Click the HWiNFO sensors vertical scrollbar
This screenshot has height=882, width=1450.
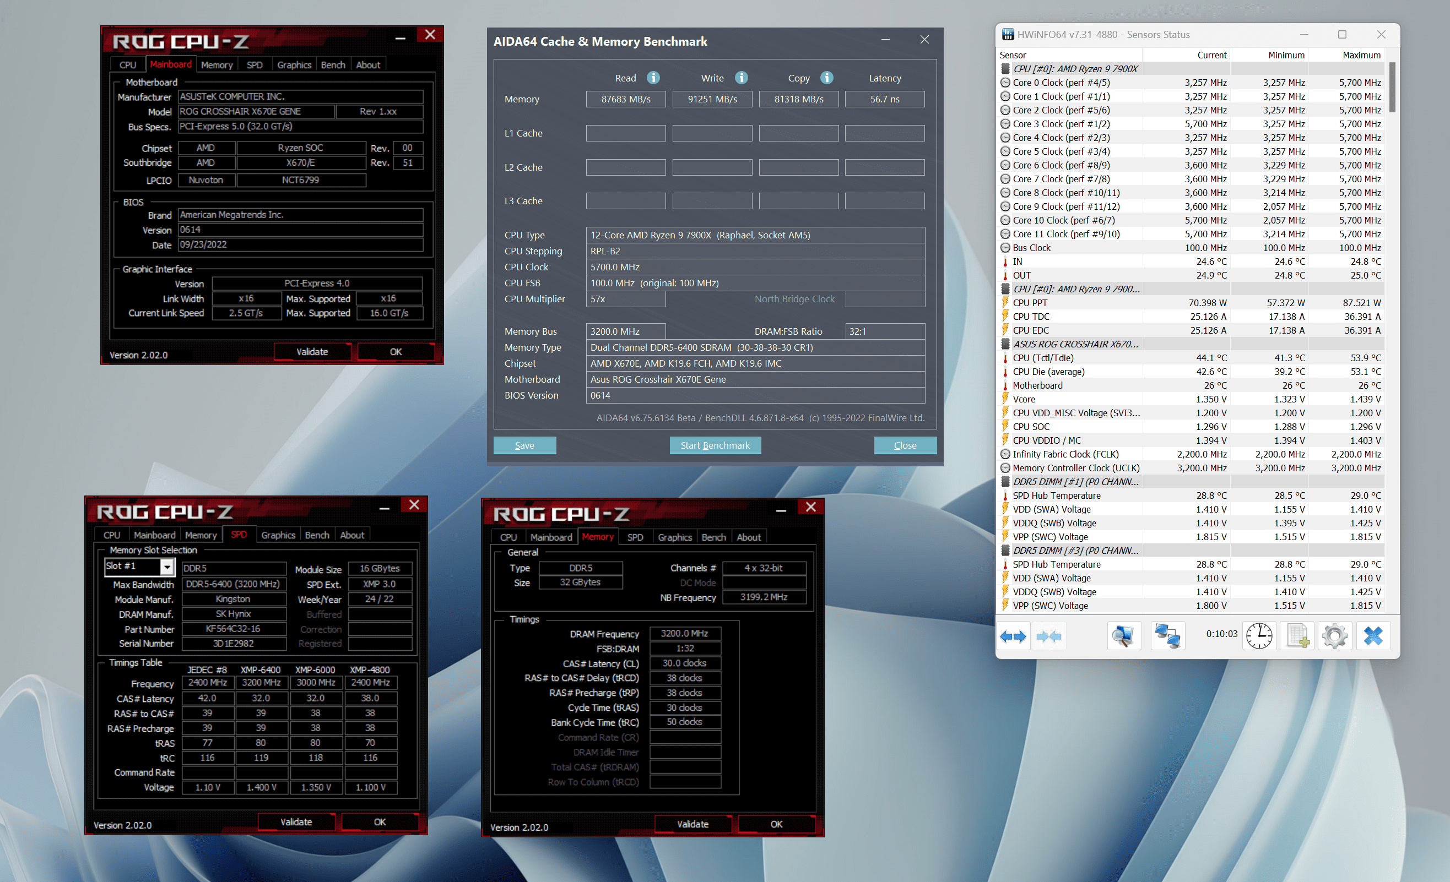[x=1391, y=88]
